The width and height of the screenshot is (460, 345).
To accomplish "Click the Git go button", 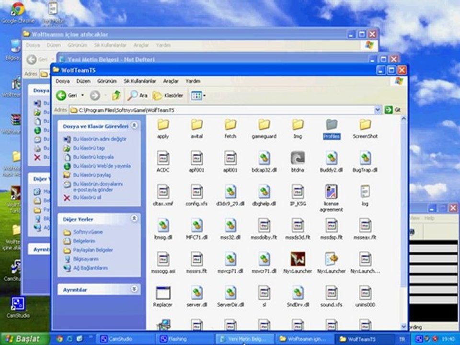I will click(393, 110).
